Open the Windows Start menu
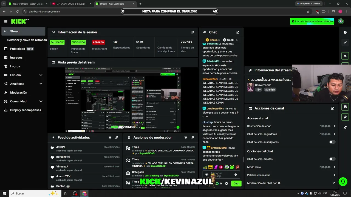This screenshot has width=351, height=197. coord(4,193)
